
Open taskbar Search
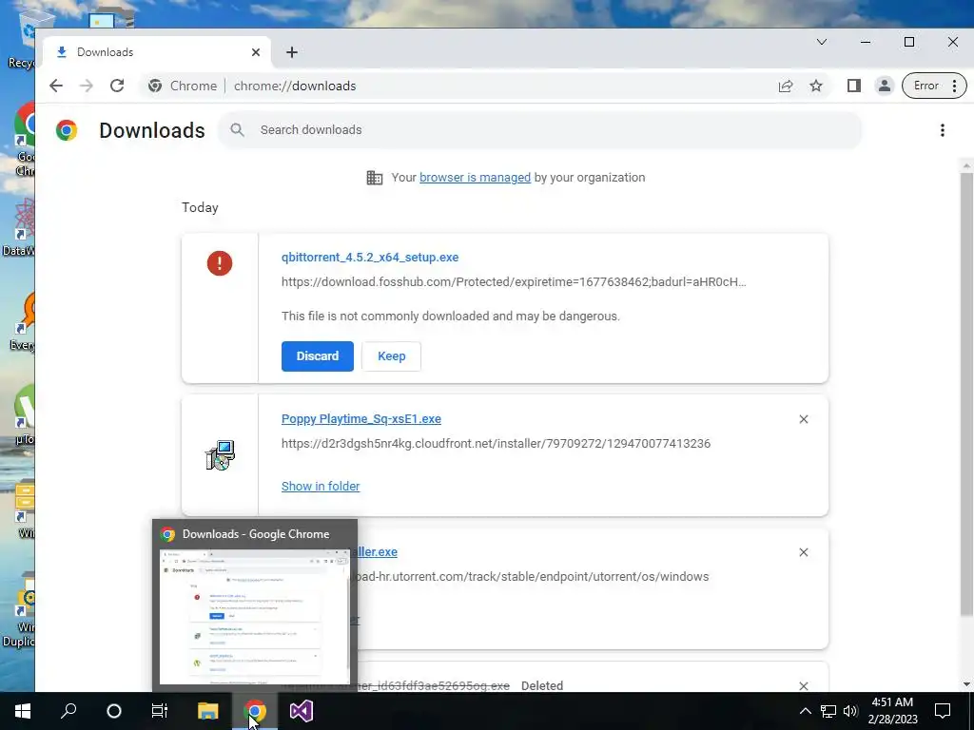(68, 711)
